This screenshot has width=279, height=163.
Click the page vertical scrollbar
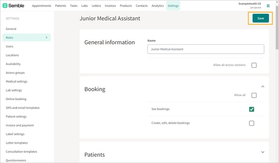point(277,28)
